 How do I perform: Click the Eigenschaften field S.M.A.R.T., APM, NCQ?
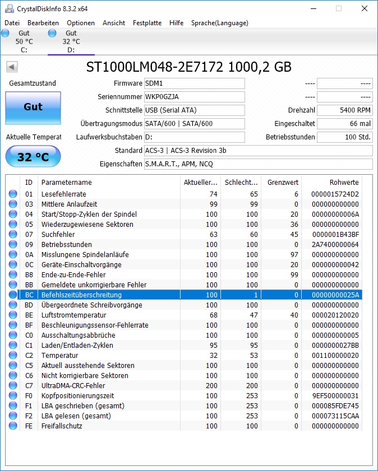259,164
